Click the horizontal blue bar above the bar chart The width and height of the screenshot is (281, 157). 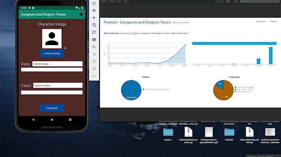234,44
